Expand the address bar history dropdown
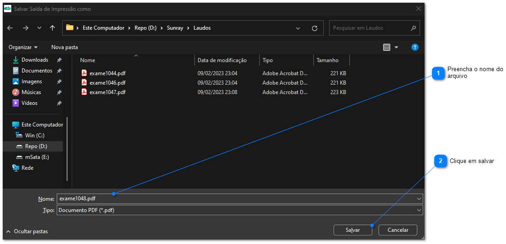This screenshot has width=506, height=244. [x=298, y=28]
